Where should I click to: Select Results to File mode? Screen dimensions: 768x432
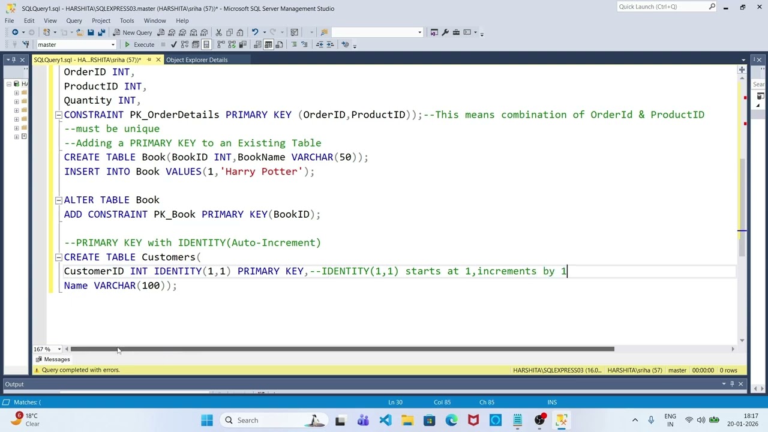(279, 44)
